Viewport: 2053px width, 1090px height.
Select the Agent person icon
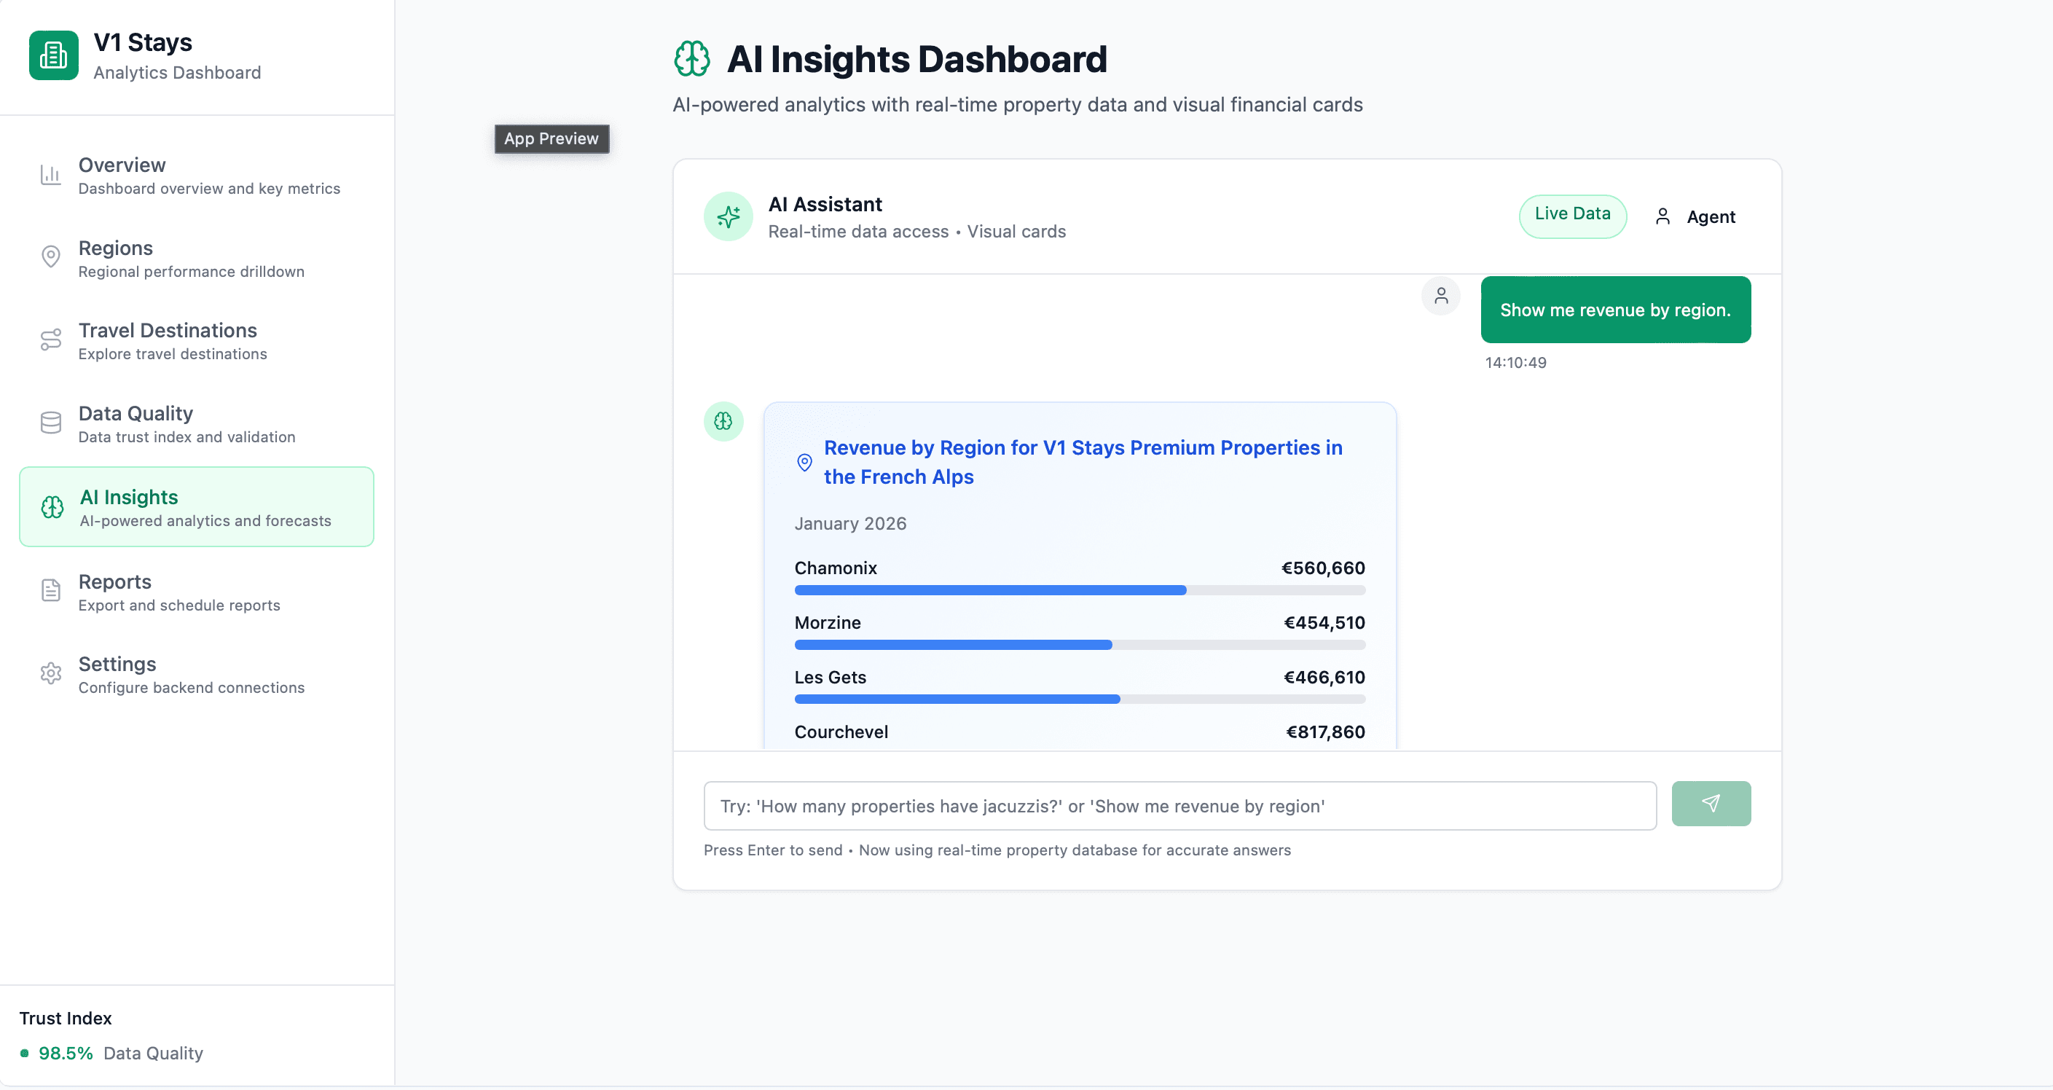(1663, 216)
